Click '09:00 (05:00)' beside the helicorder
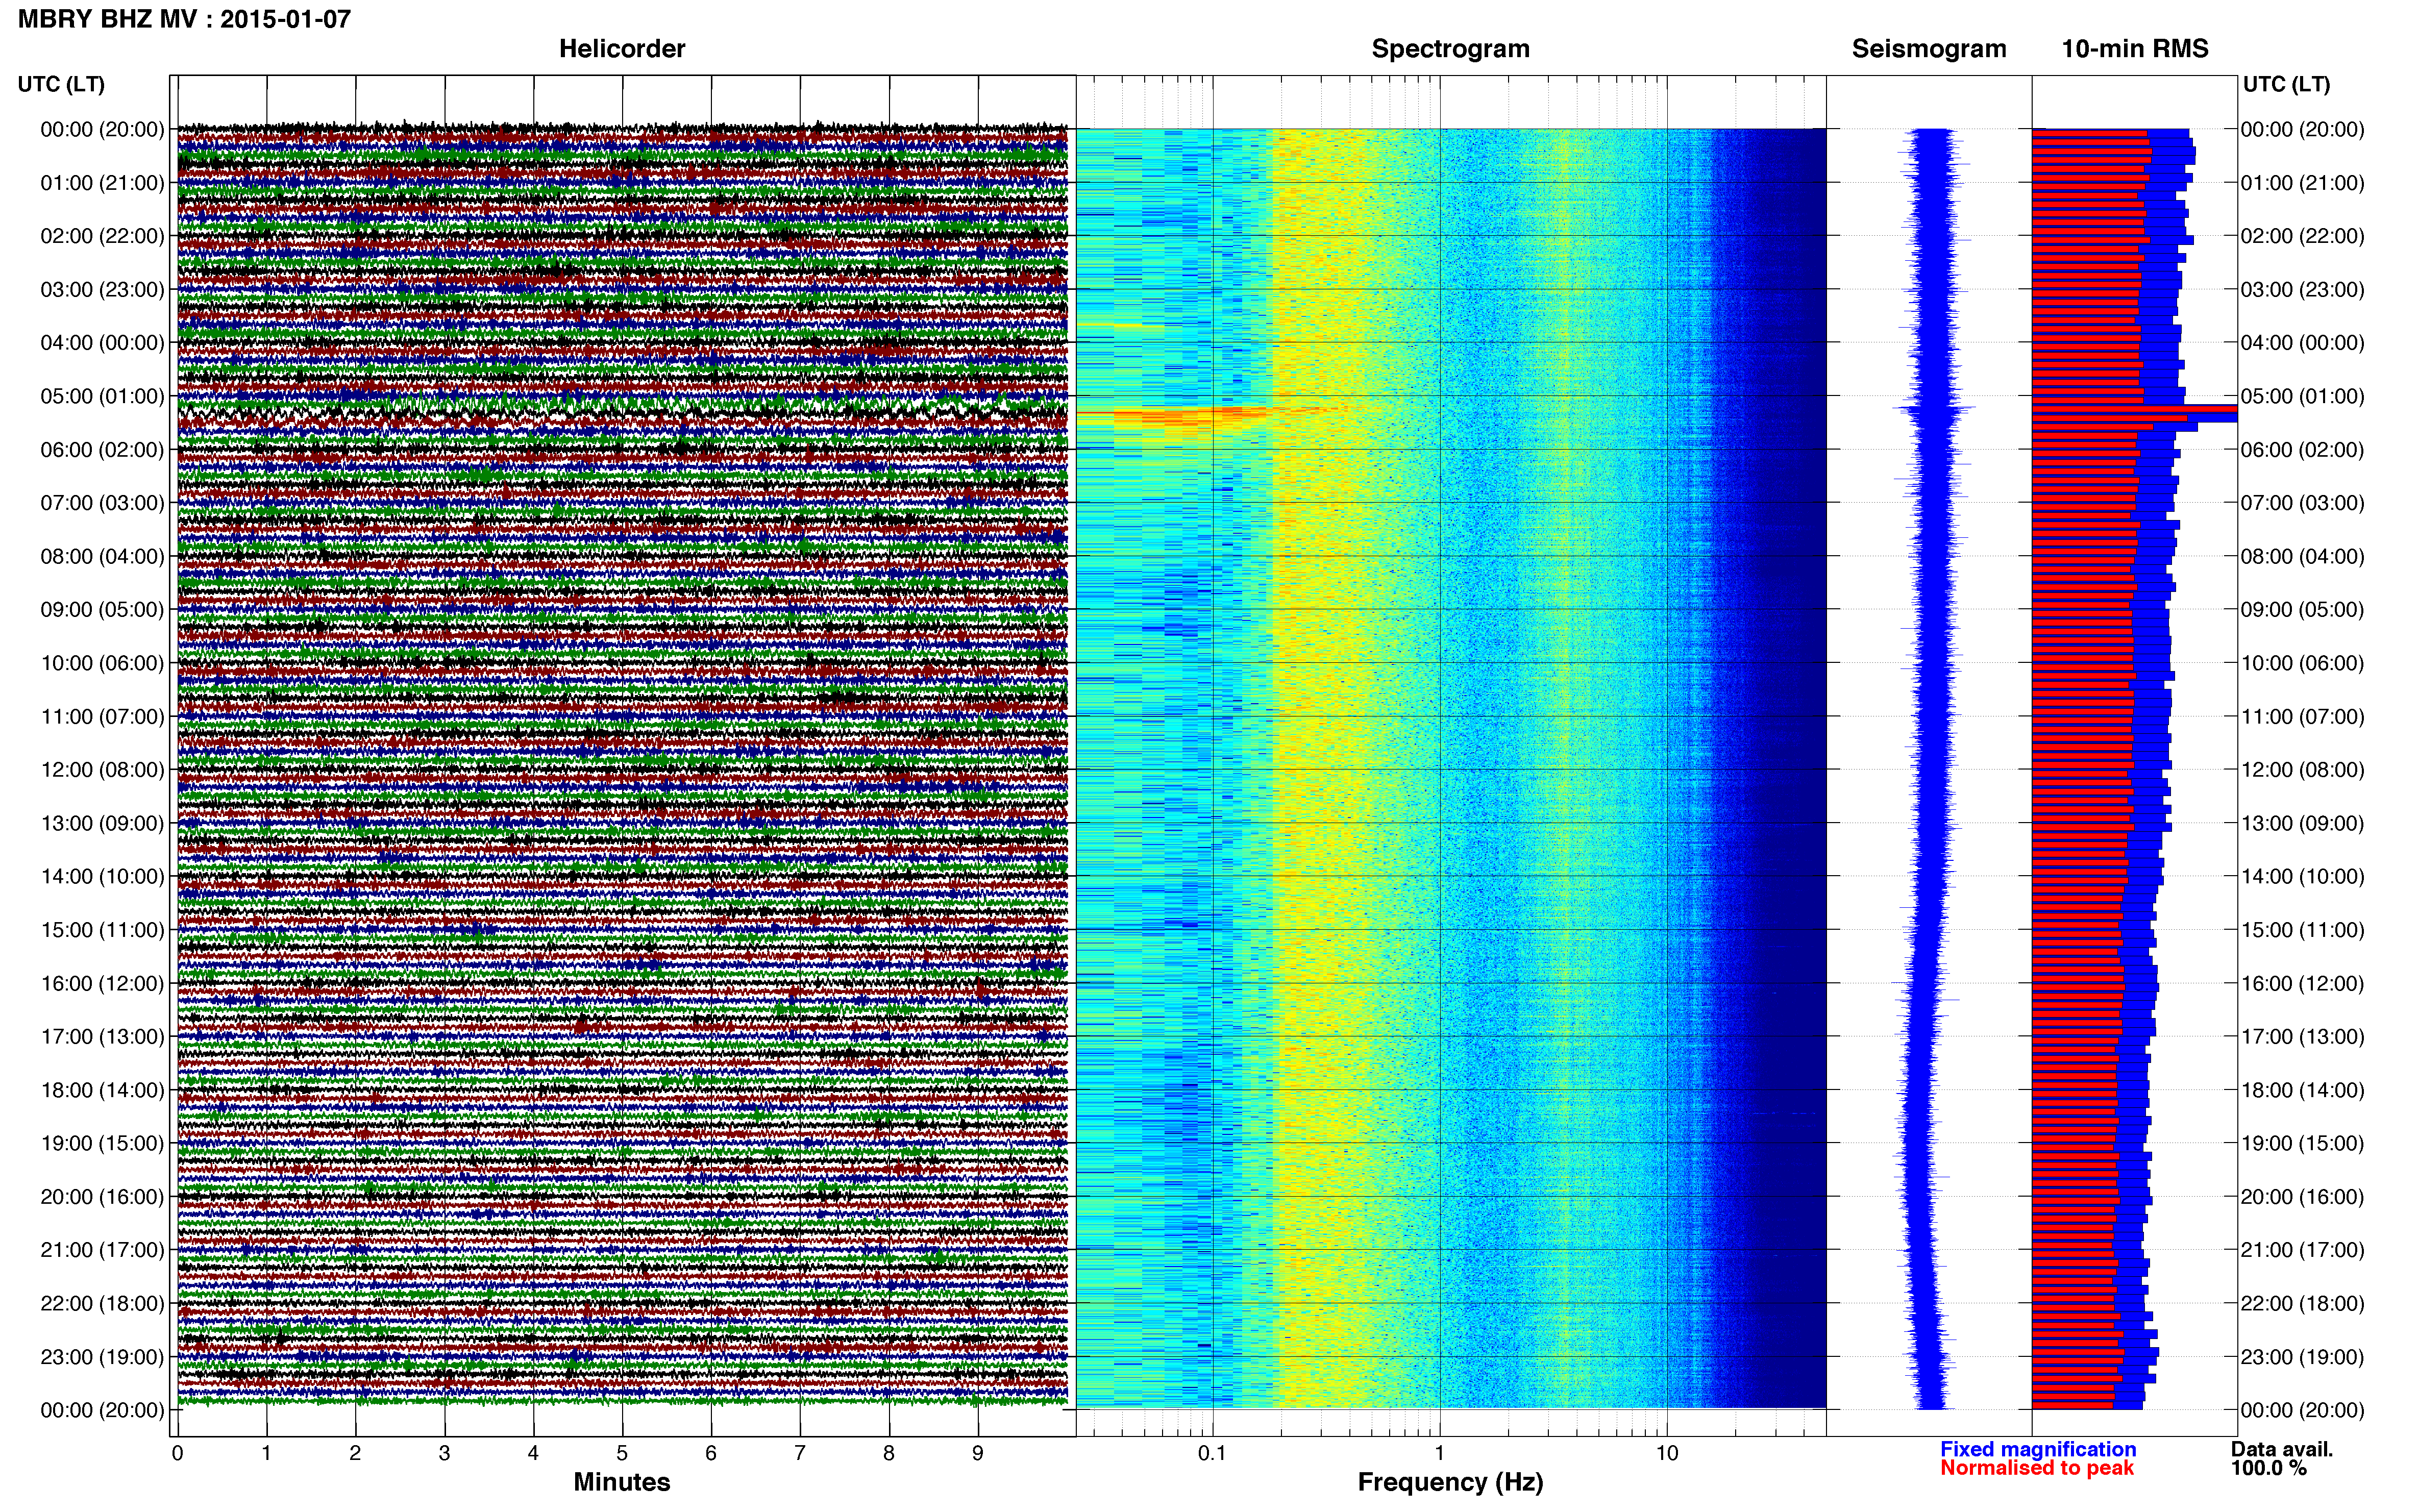 102,610
